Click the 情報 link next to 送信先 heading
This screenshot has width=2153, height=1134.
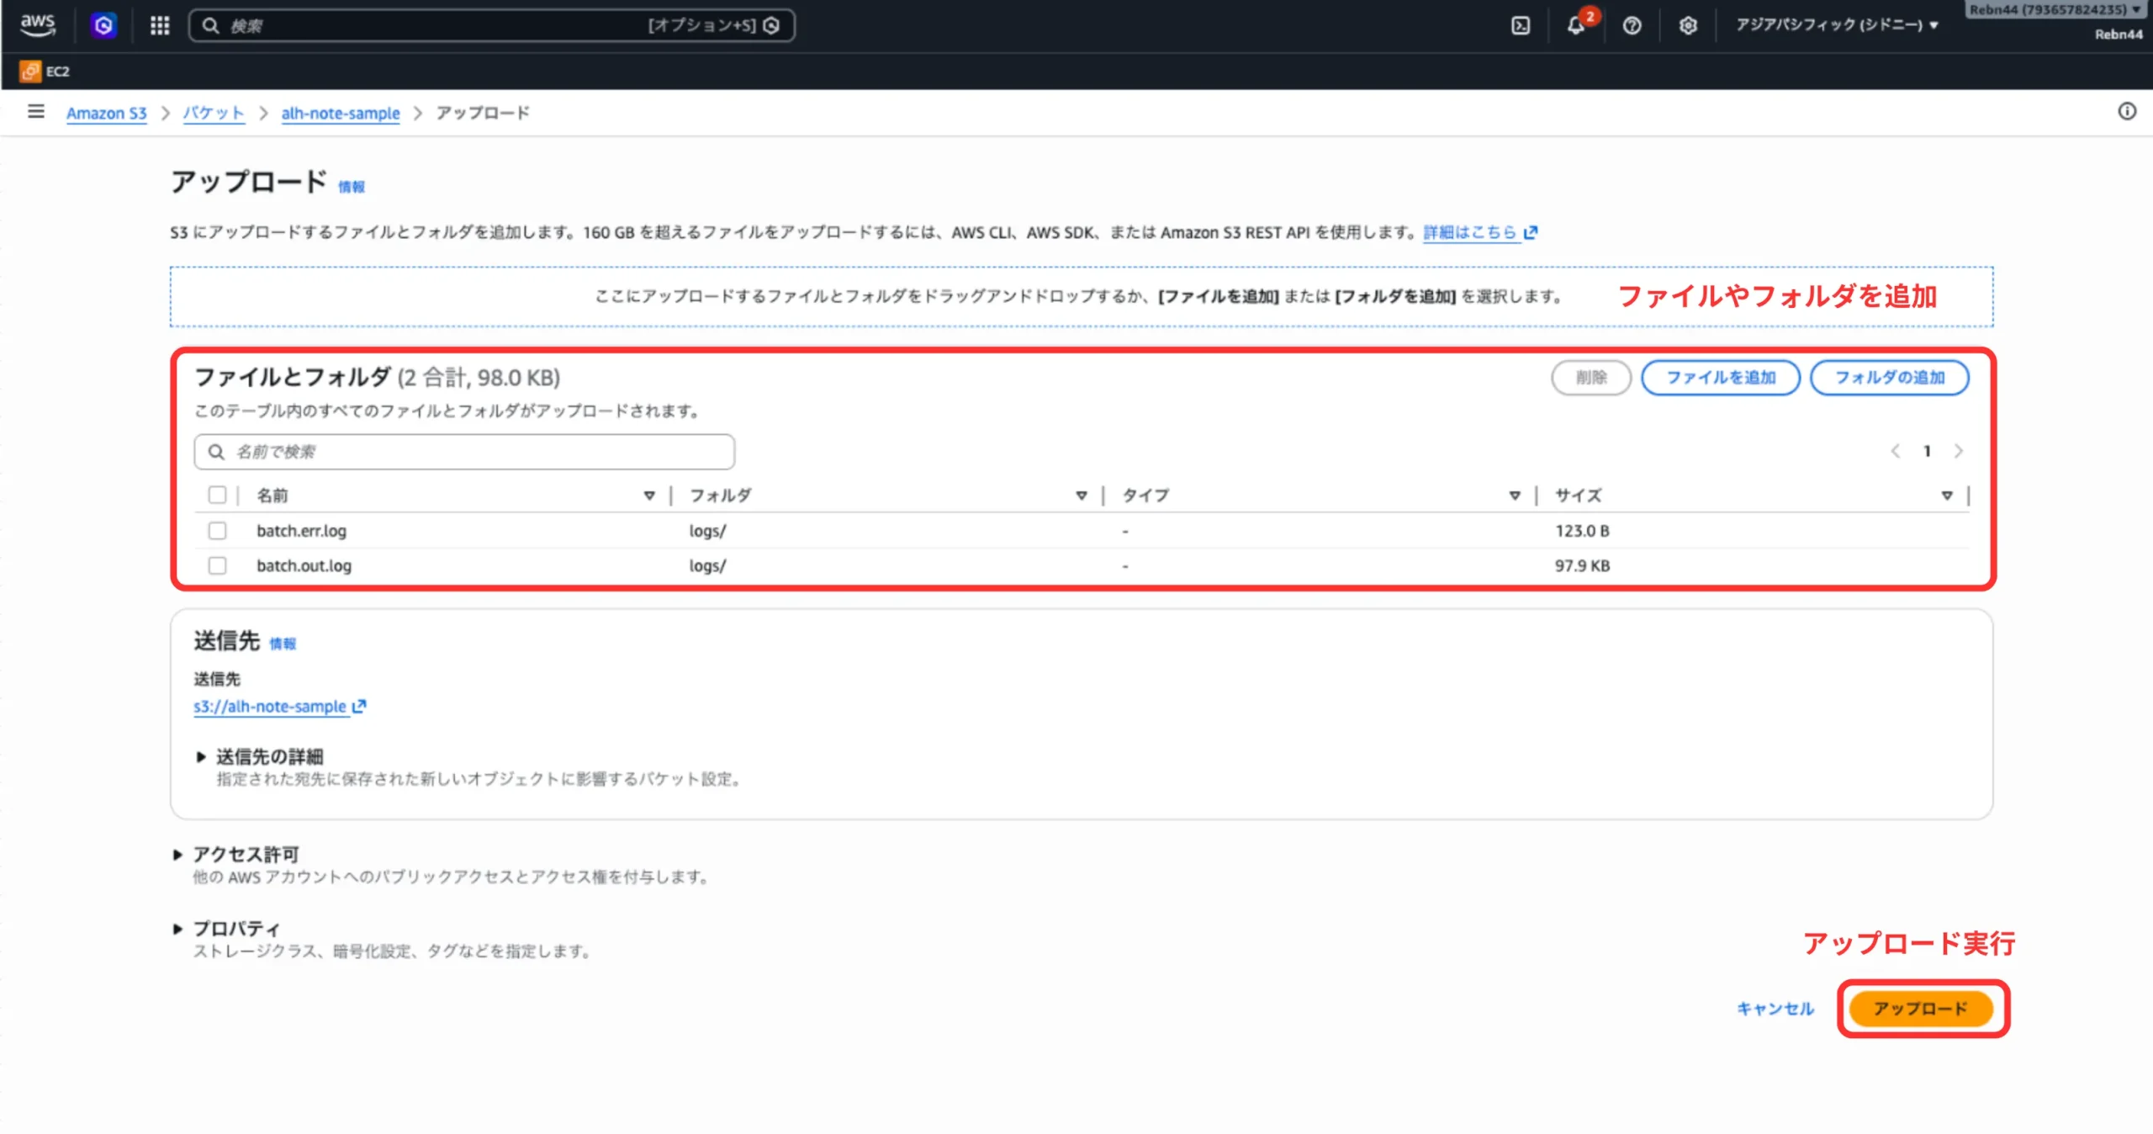283,644
